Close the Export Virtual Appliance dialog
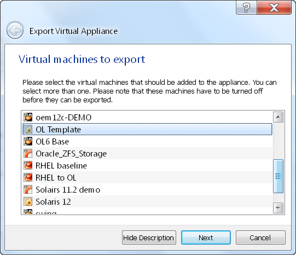Viewport: 296px width, 255px height. tap(274, 8)
